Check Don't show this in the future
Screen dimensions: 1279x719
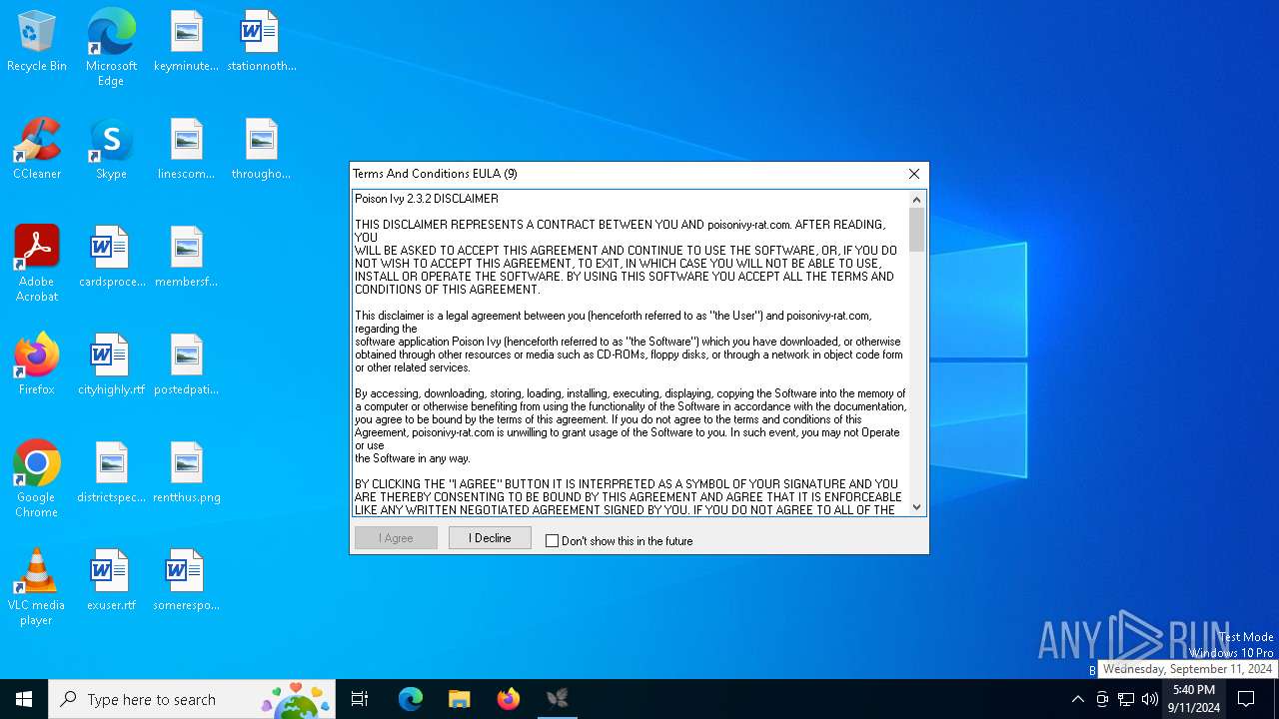click(x=552, y=541)
